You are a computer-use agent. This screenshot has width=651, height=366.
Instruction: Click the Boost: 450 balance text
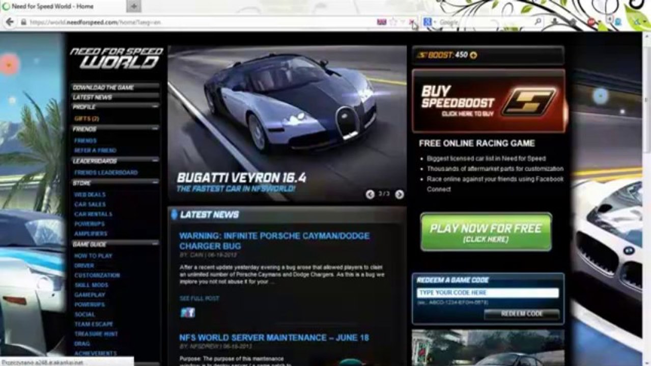tap(442, 55)
